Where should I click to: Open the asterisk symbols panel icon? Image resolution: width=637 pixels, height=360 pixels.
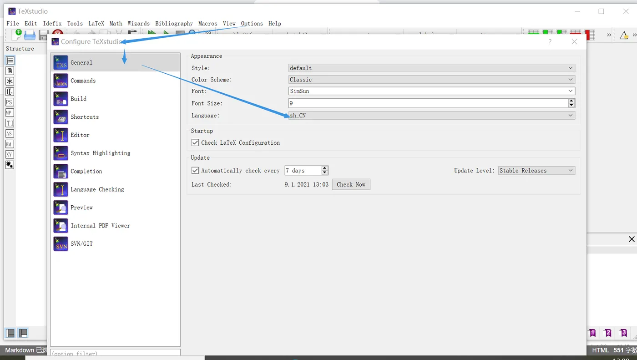pos(10,81)
